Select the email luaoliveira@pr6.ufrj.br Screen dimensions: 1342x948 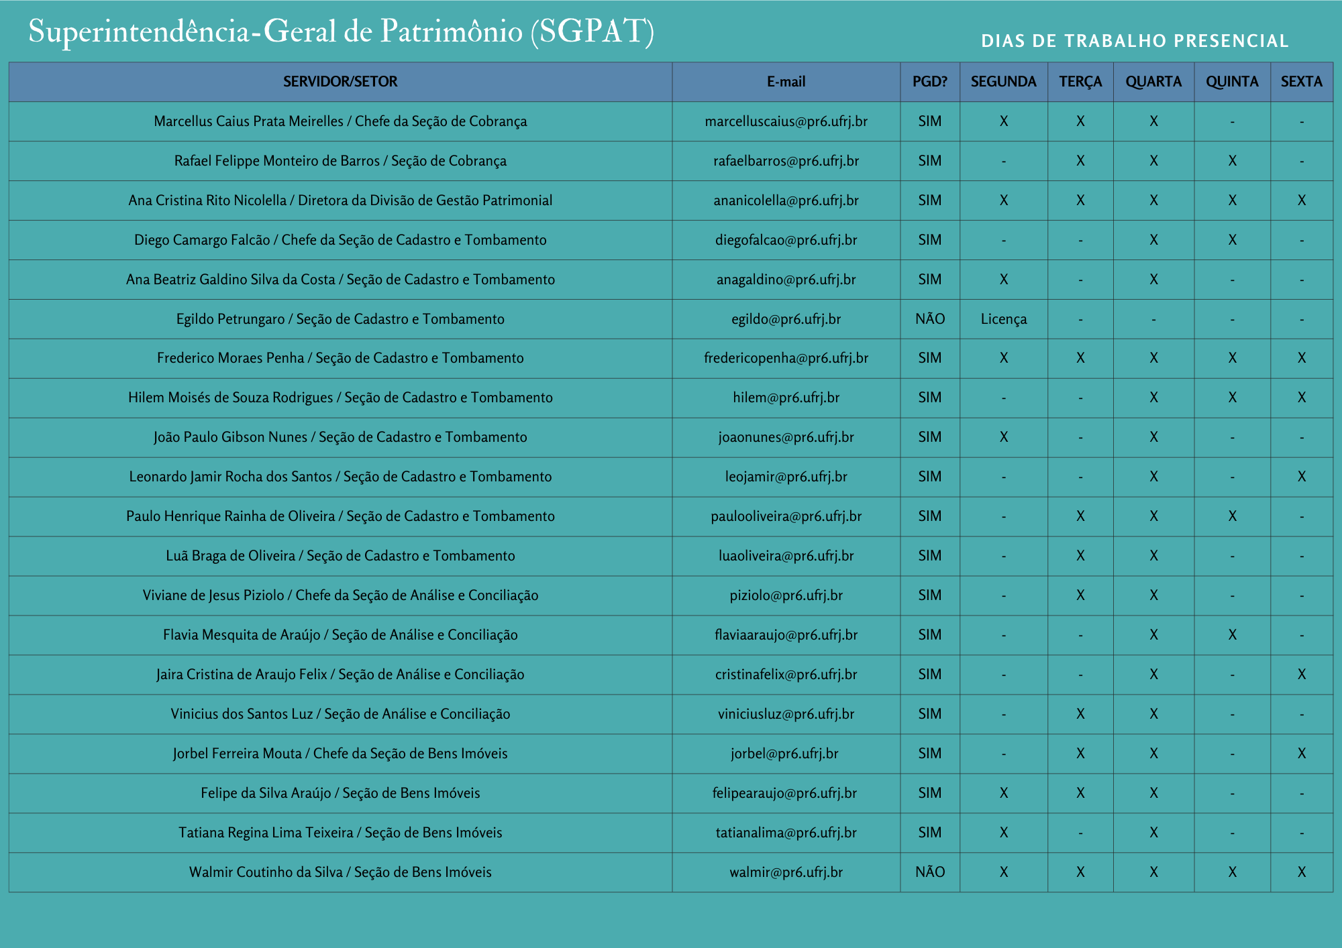tap(786, 556)
